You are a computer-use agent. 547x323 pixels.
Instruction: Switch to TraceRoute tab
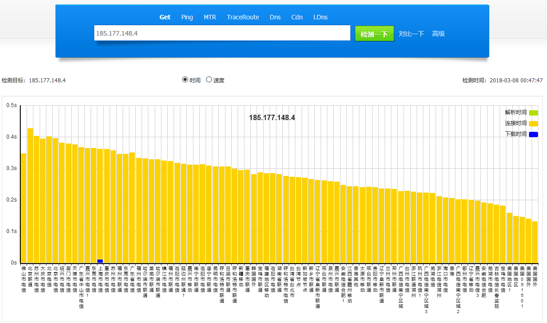243,17
